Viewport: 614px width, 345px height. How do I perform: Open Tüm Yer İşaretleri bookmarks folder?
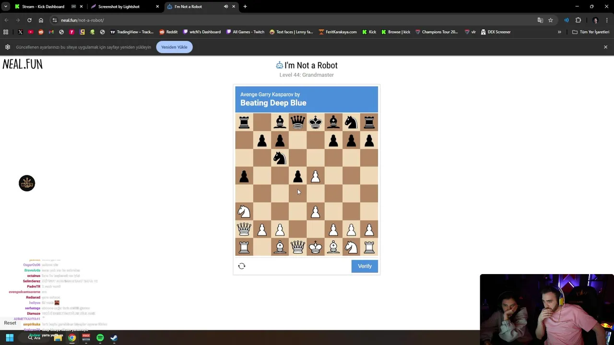pyautogui.click(x=590, y=32)
